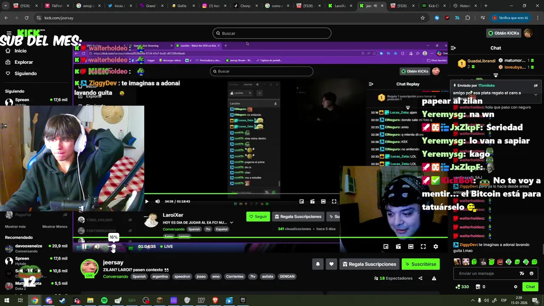The width and height of the screenshot is (544, 306).
Task: Open Spreen channel under Siguiendo
Action: click(x=36, y=102)
